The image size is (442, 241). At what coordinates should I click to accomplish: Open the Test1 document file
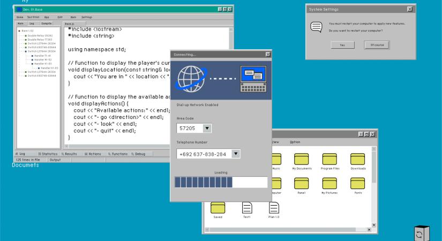(247, 208)
